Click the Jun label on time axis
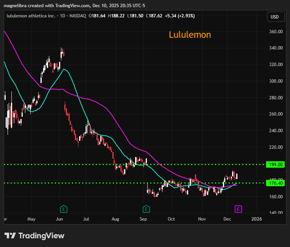 tap(59, 219)
